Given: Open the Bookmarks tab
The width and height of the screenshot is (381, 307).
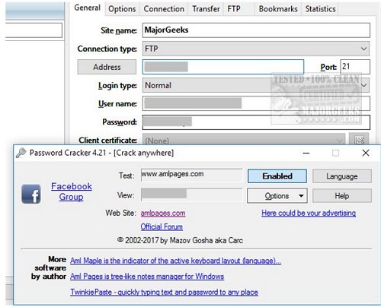Looking at the screenshot, I should coord(278,9).
